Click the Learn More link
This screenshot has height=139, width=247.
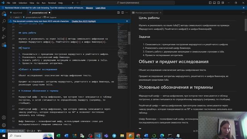click(x=100, y=8)
